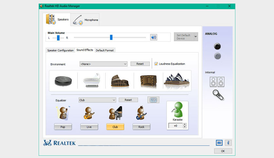
Task: Expand the Set Default Device arrow
Action: click(x=196, y=37)
